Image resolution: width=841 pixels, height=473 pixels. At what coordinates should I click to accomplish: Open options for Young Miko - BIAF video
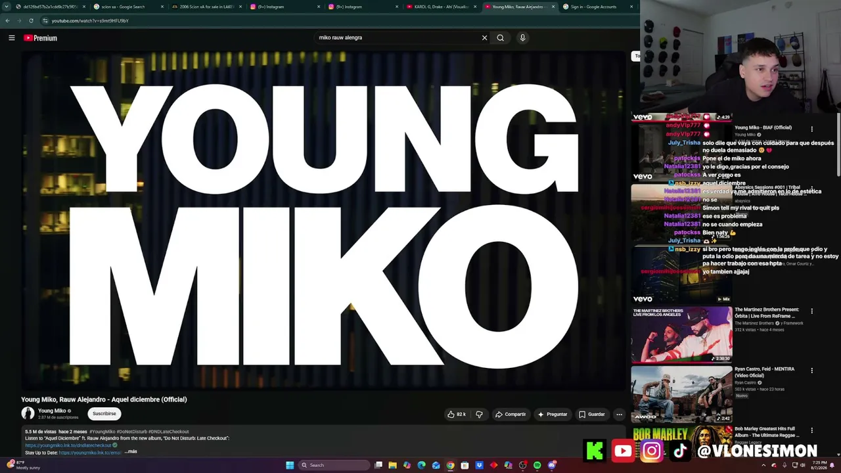click(x=811, y=129)
